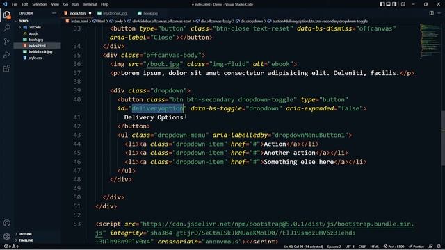Open Customize Layout icon

403,4
